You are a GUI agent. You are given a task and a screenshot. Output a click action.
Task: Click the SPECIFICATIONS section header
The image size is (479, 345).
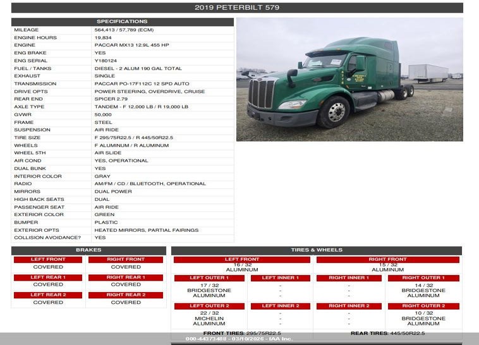coord(123,21)
